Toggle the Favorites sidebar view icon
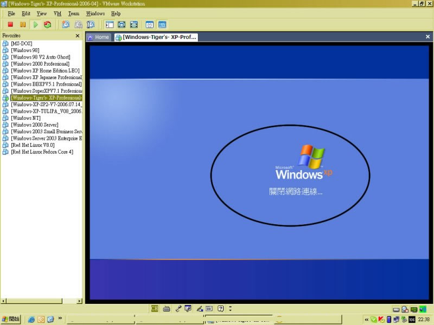This screenshot has width=434, height=325. point(110,24)
